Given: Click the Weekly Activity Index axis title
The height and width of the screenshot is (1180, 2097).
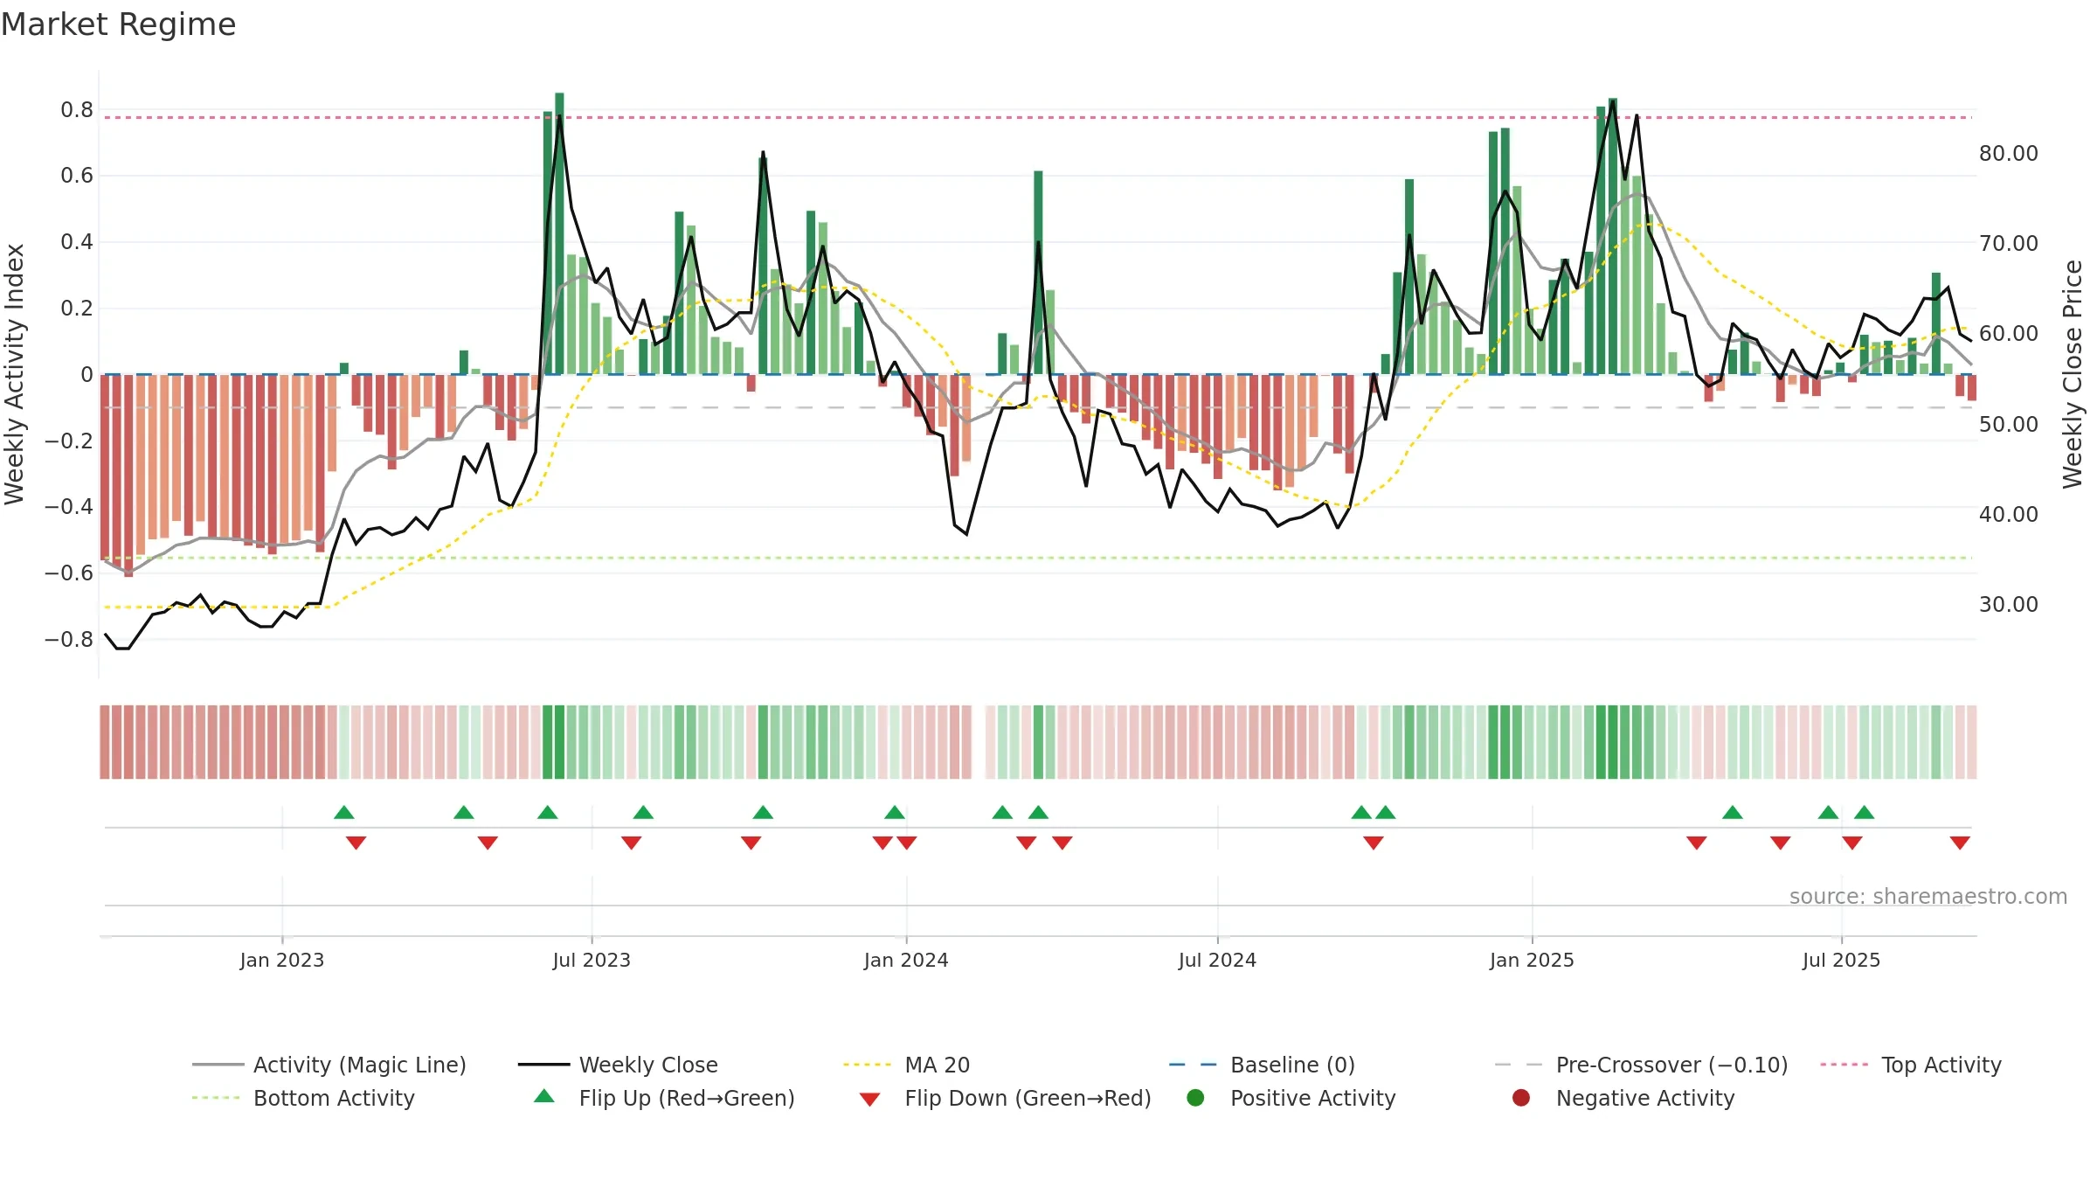Looking at the screenshot, I should [x=14, y=374].
